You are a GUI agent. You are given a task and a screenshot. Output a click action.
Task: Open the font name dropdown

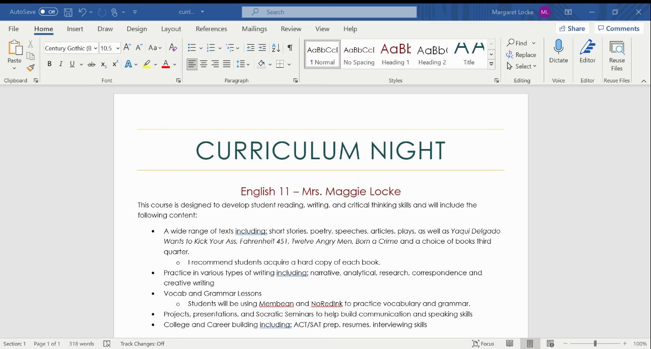[x=96, y=48]
